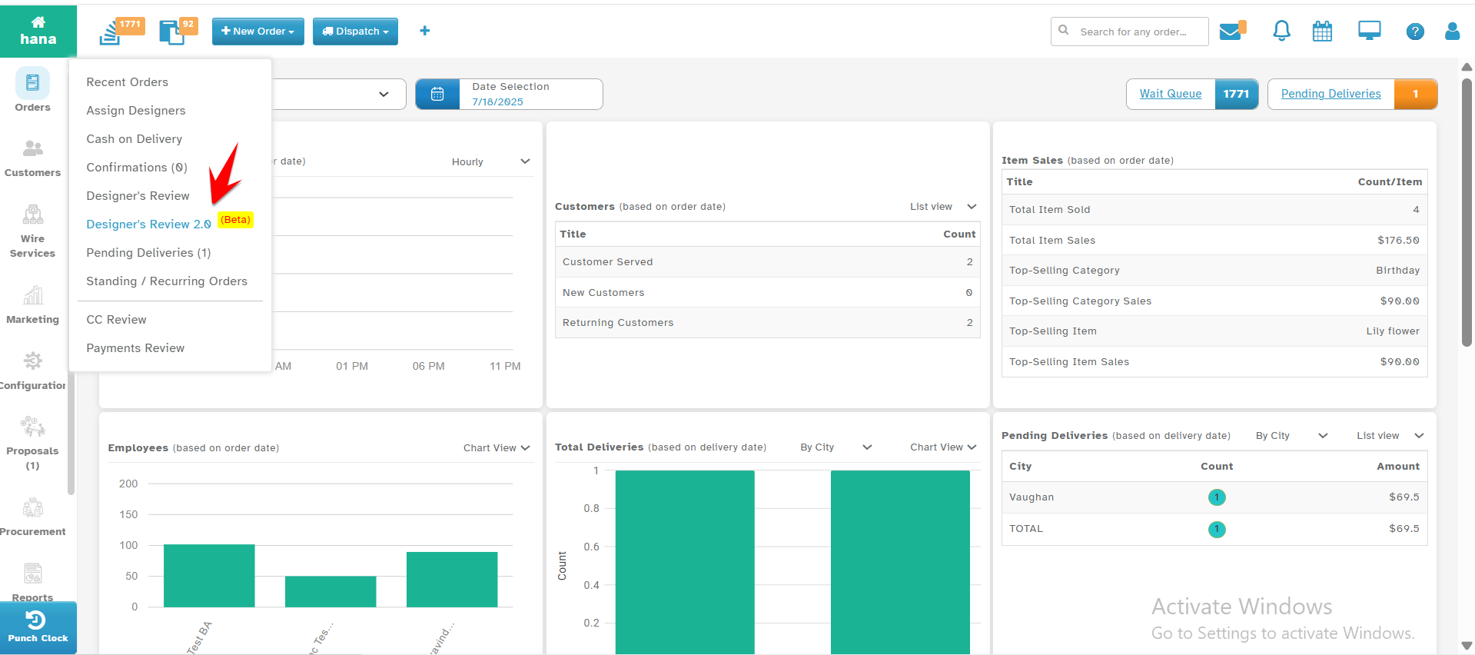Open Wire Services sidebar section

tap(32, 231)
